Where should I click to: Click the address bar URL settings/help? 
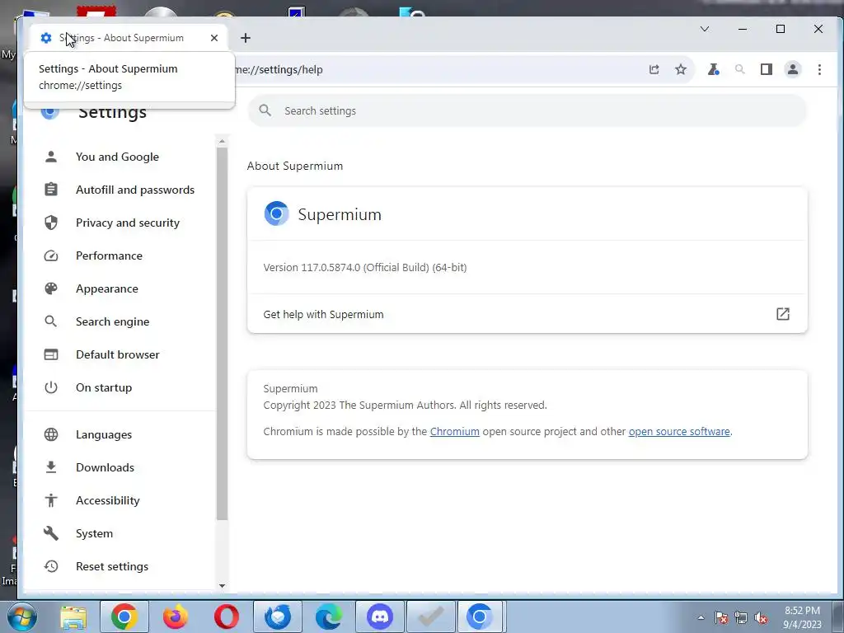(x=279, y=69)
